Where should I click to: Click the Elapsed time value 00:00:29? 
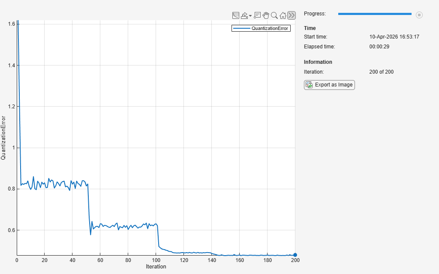click(x=379, y=47)
